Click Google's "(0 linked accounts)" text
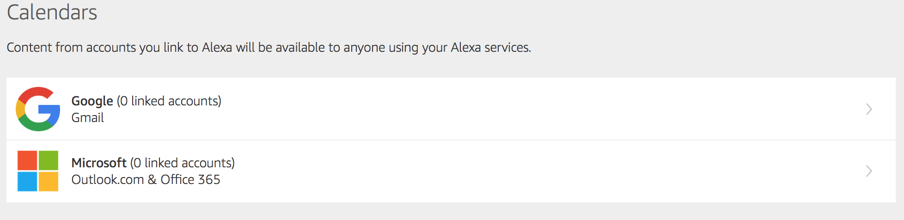The width and height of the screenshot is (904, 220). point(169,101)
